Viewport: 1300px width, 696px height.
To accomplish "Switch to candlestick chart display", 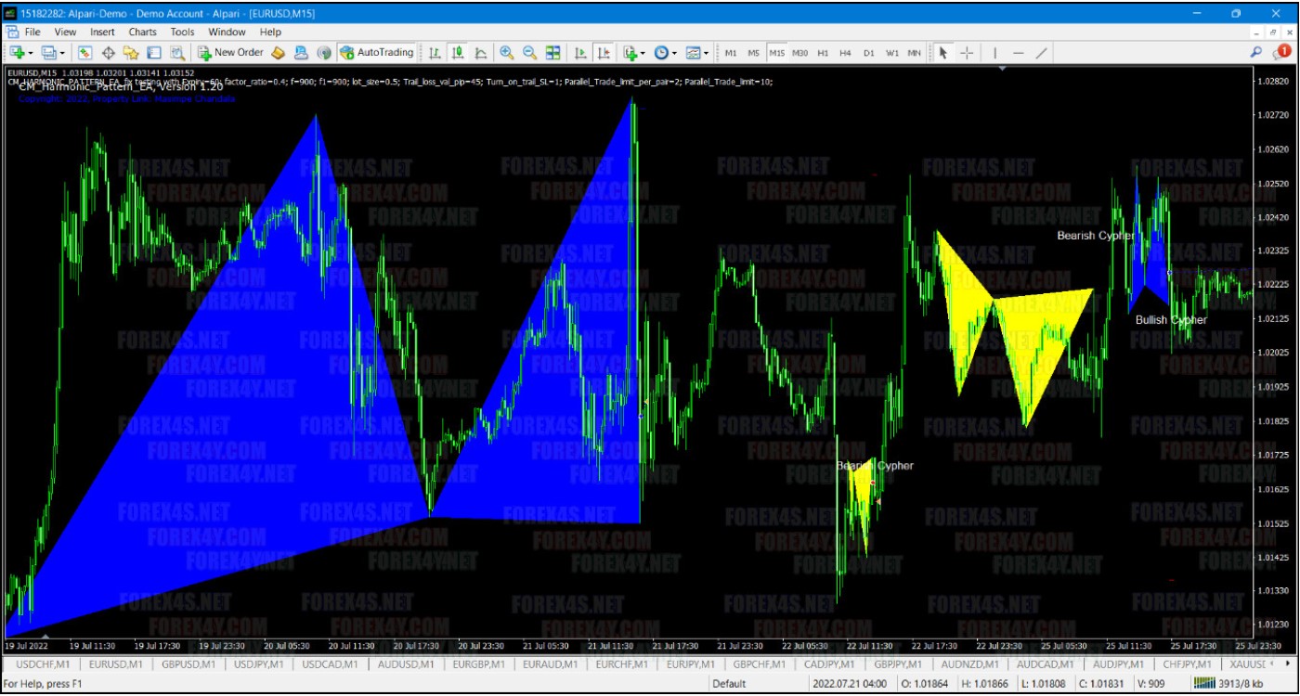I will (458, 53).
